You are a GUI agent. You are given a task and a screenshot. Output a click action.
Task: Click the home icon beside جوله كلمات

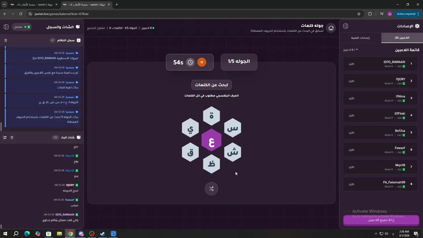331,28
